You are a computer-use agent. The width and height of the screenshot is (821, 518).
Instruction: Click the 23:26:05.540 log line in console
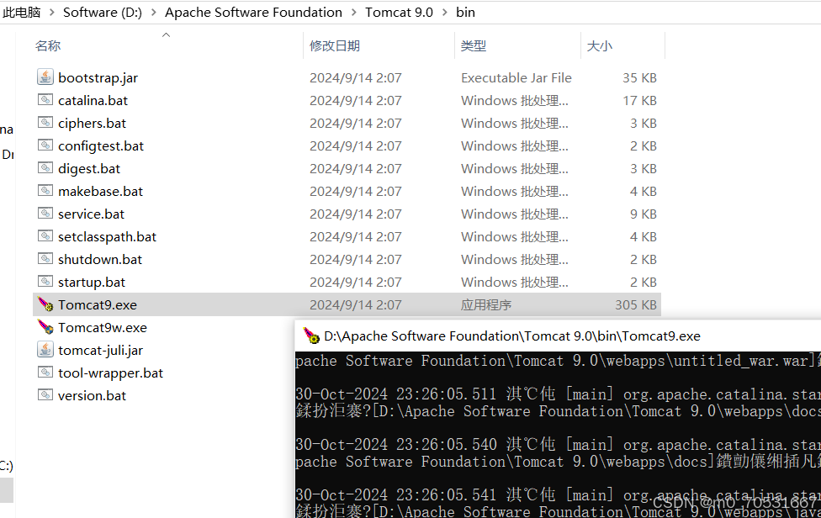pyautogui.click(x=559, y=444)
